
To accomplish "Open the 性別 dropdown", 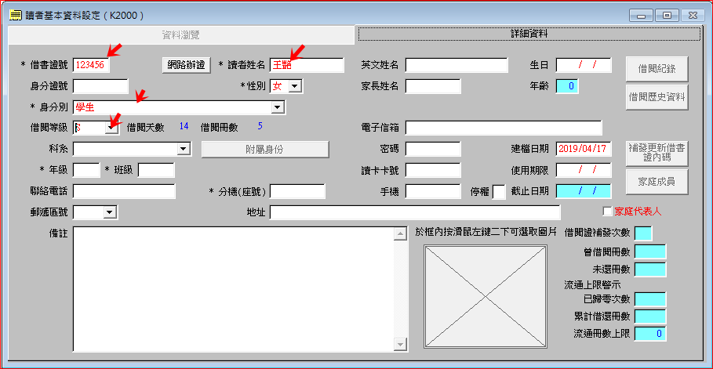I will click(296, 86).
